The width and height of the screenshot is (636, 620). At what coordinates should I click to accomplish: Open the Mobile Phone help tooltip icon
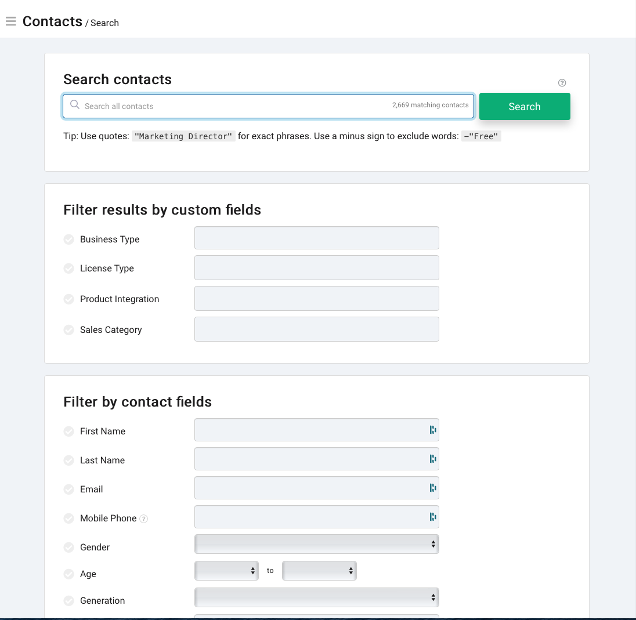pos(143,519)
